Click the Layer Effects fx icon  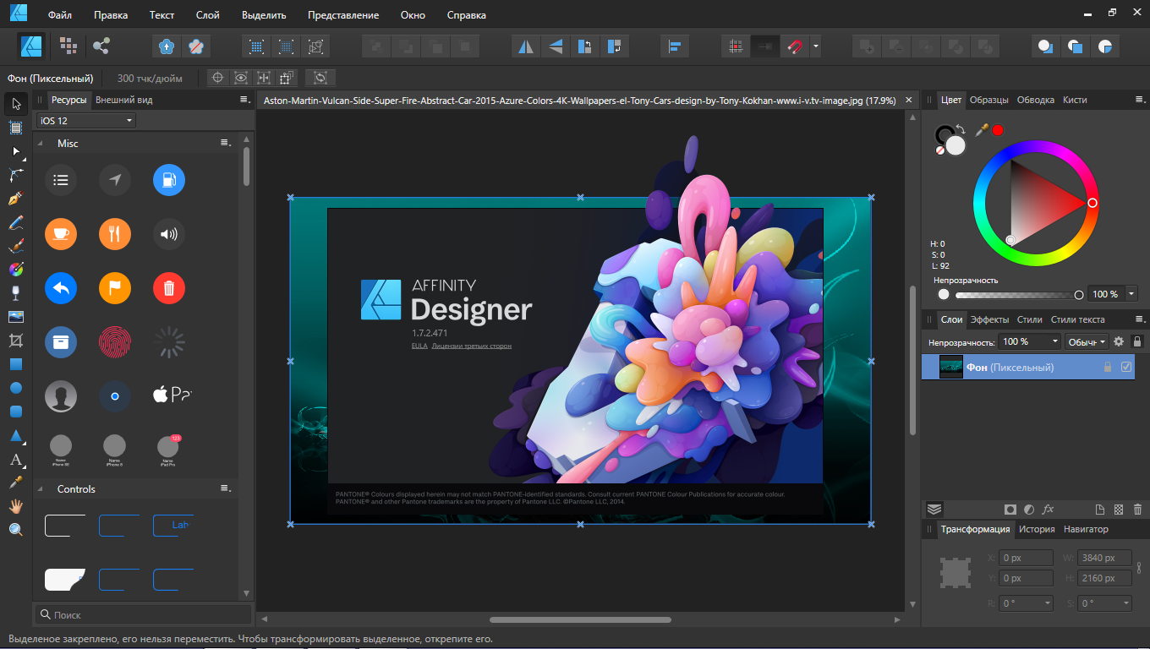coord(1048,510)
